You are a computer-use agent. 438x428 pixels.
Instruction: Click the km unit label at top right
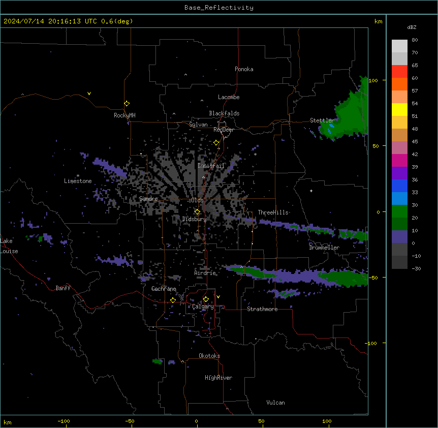(378, 21)
